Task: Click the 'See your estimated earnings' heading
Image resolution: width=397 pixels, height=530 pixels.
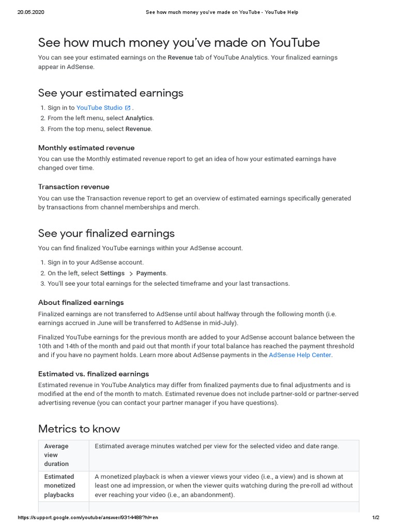Action: [111, 93]
